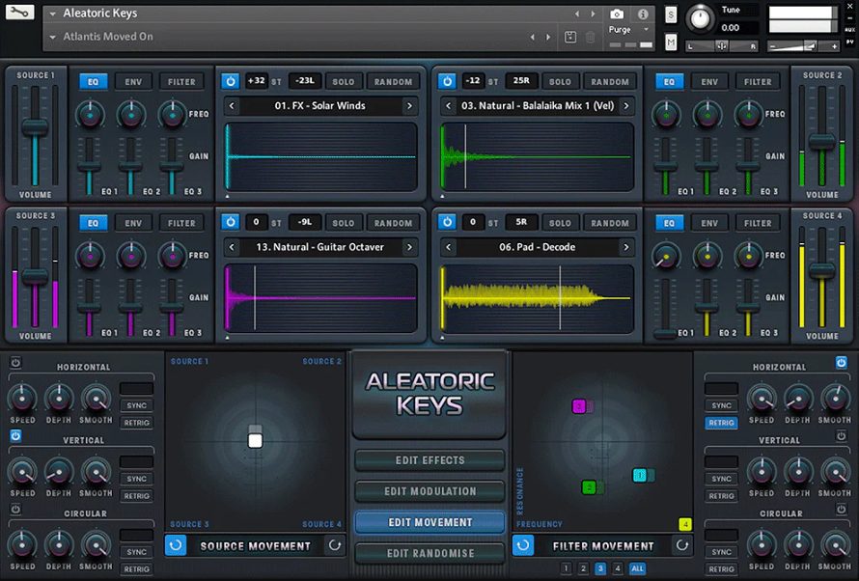
Task: Solo the instrument with the S button
Action: pos(671,14)
